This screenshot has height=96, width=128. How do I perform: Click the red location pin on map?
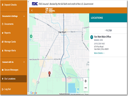(x=49, y=74)
